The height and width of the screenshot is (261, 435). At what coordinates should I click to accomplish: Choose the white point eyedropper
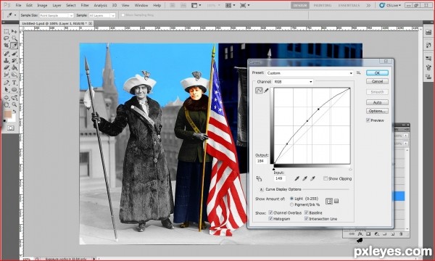click(x=313, y=178)
